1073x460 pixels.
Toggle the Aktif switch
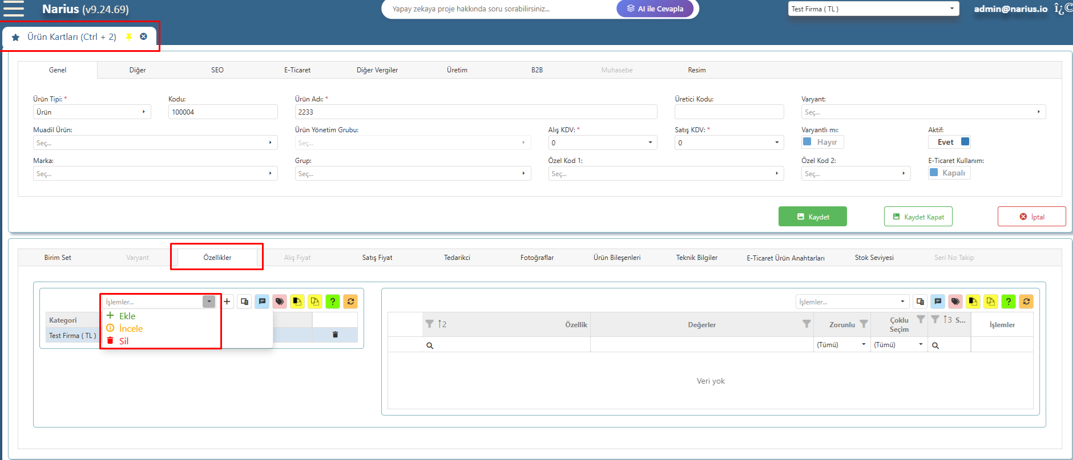click(950, 142)
